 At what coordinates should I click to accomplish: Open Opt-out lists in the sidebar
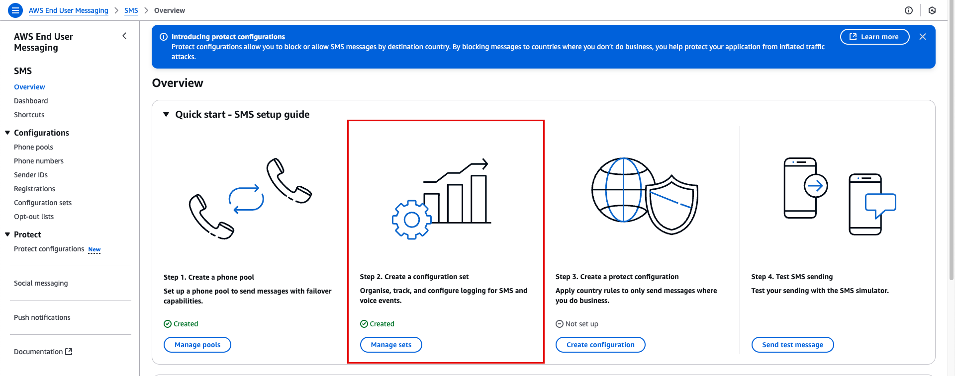[x=34, y=217]
